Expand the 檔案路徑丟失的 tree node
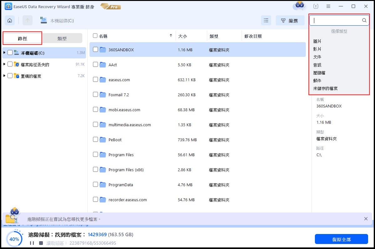The image size is (375, 249). 4,64
